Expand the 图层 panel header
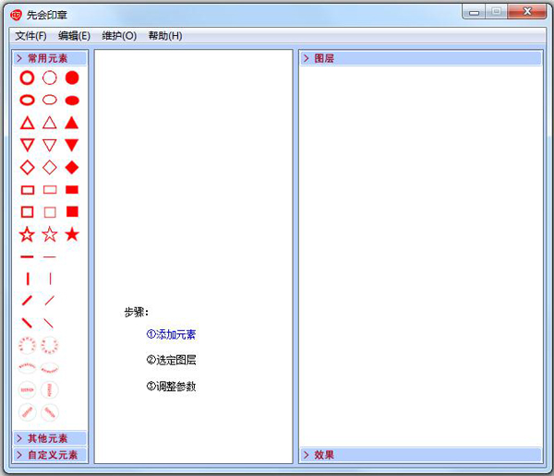This screenshot has height=476, width=554. pos(421,58)
